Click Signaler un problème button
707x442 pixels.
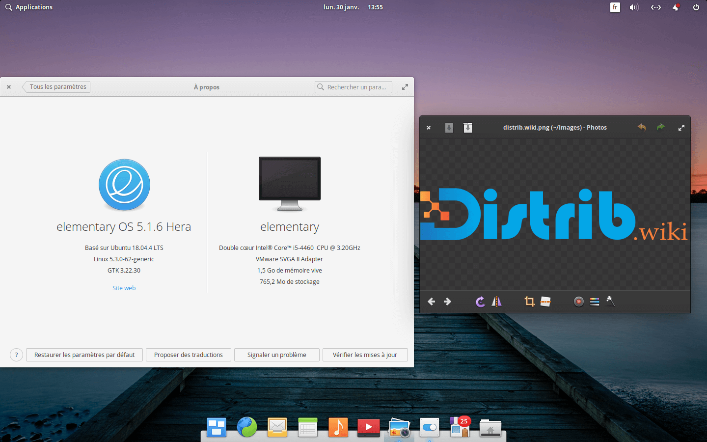pyautogui.click(x=277, y=355)
